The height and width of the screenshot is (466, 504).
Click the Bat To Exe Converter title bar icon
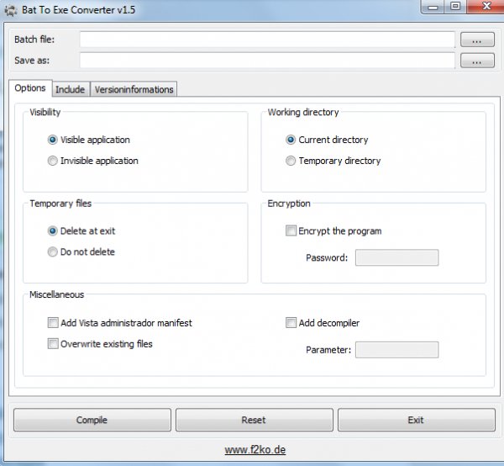(11, 10)
